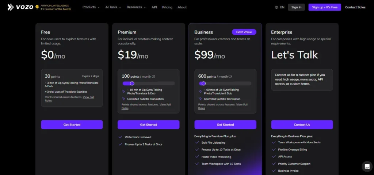Open the chat support bubble icon
This screenshot has height=175, width=374.
coord(367,166)
